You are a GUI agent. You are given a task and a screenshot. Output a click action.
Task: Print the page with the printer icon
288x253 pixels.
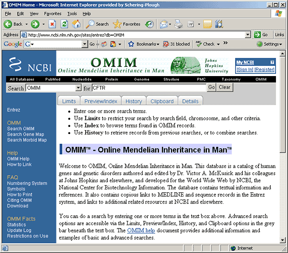coord(178,24)
